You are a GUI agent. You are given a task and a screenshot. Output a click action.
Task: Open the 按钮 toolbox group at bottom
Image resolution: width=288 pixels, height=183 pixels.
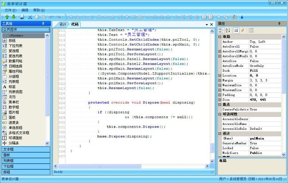[x=26, y=172]
